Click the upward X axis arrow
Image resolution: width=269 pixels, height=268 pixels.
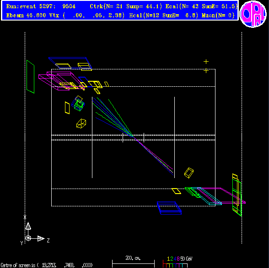28,226
